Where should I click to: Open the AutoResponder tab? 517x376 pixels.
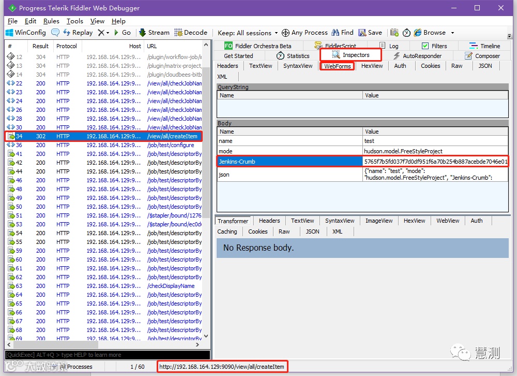coord(417,56)
